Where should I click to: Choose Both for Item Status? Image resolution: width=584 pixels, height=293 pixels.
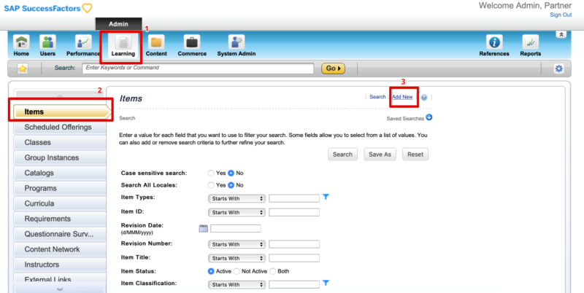click(x=273, y=271)
